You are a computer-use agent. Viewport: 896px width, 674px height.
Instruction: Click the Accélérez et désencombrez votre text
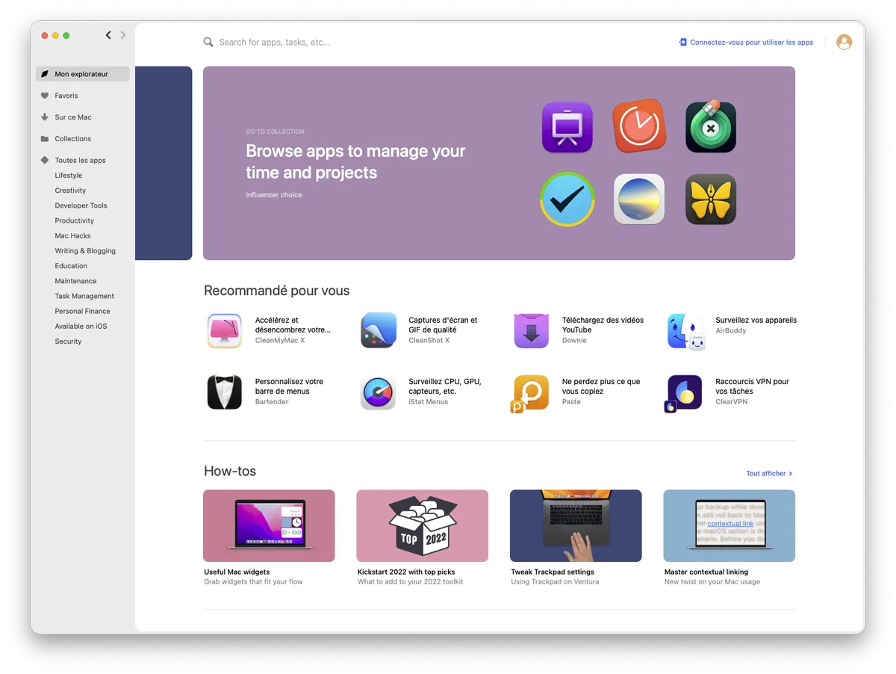pos(293,325)
